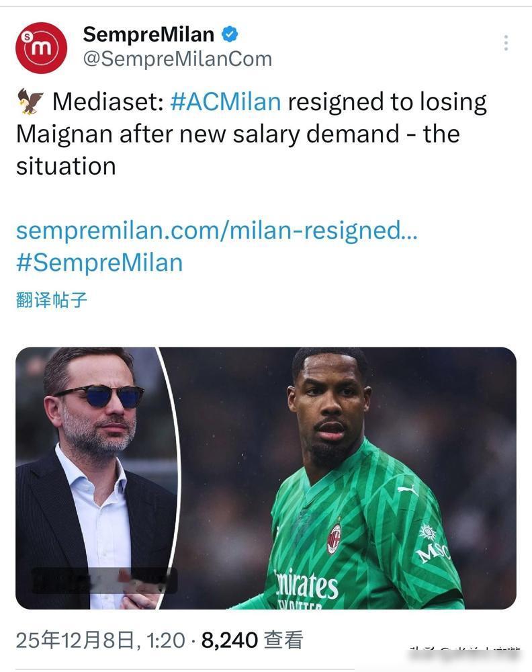
Task: Click the MSC sleeve logo
Action: coord(432,544)
